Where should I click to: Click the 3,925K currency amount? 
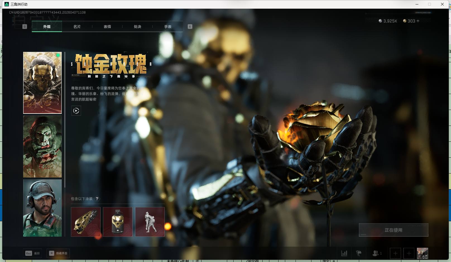click(x=390, y=21)
